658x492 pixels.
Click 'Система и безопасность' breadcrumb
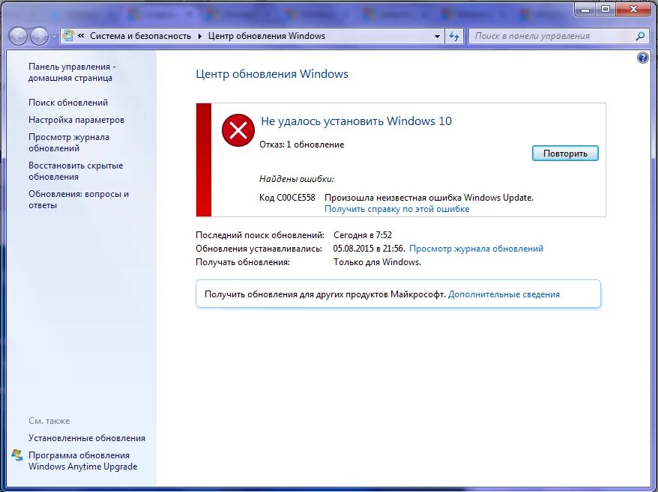click(x=140, y=36)
